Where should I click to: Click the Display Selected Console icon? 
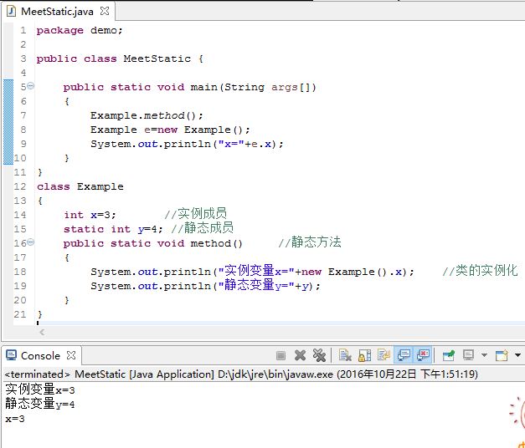(x=468, y=355)
